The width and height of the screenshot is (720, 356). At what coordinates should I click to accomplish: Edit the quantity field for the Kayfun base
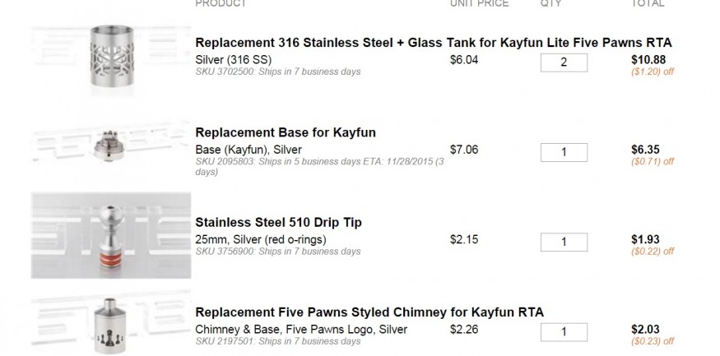tap(564, 152)
